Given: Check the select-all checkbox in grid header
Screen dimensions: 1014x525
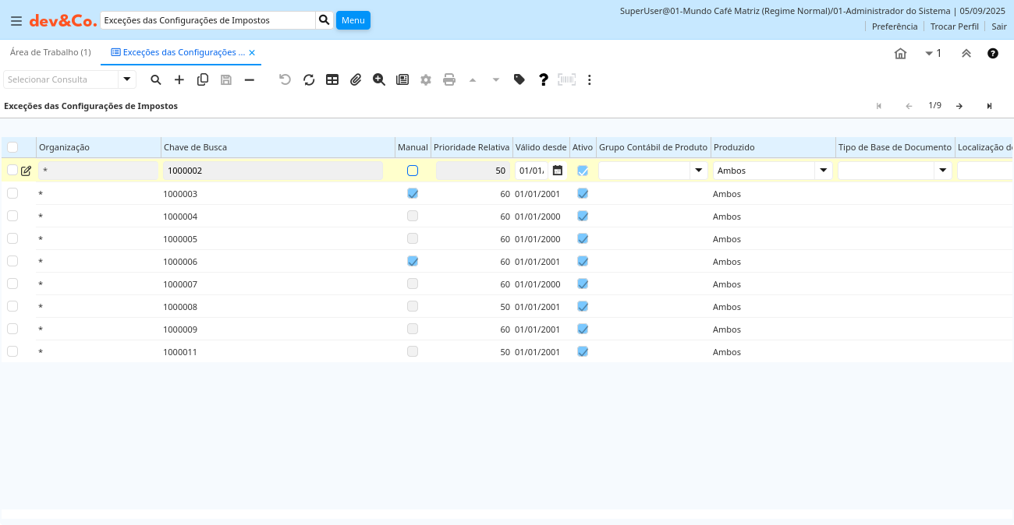Looking at the screenshot, I should (12, 147).
